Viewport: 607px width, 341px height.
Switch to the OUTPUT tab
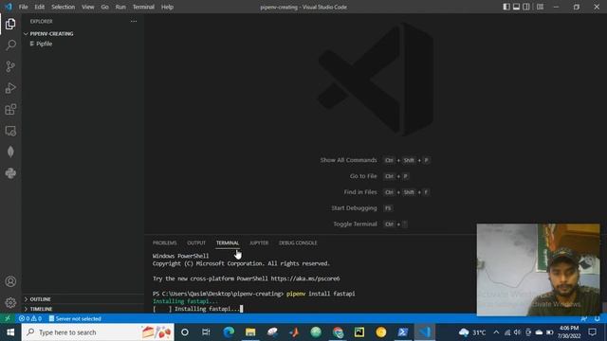196,242
